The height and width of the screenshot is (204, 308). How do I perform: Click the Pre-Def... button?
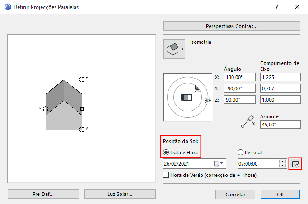coord(43,194)
